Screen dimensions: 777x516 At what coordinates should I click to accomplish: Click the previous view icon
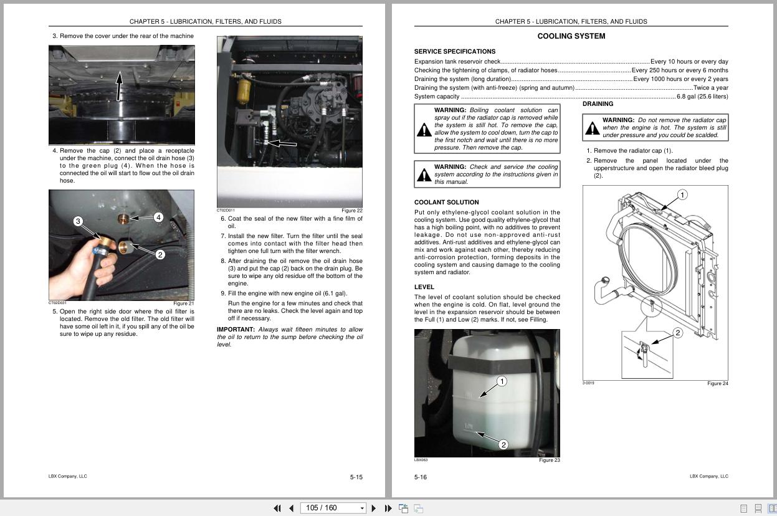point(403,508)
